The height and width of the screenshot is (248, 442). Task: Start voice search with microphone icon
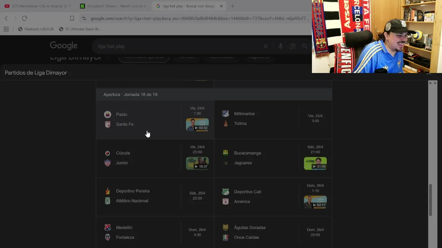pyautogui.click(x=280, y=46)
